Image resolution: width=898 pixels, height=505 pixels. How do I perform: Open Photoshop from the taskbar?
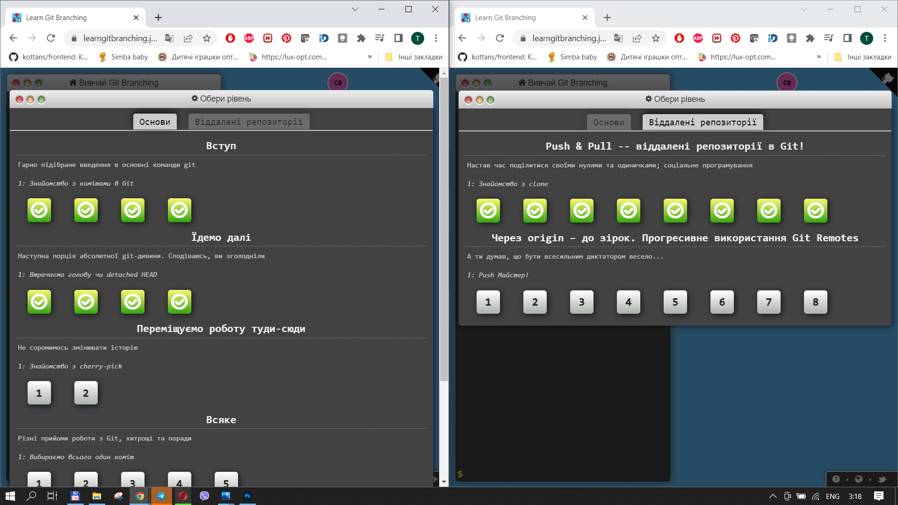247,496
